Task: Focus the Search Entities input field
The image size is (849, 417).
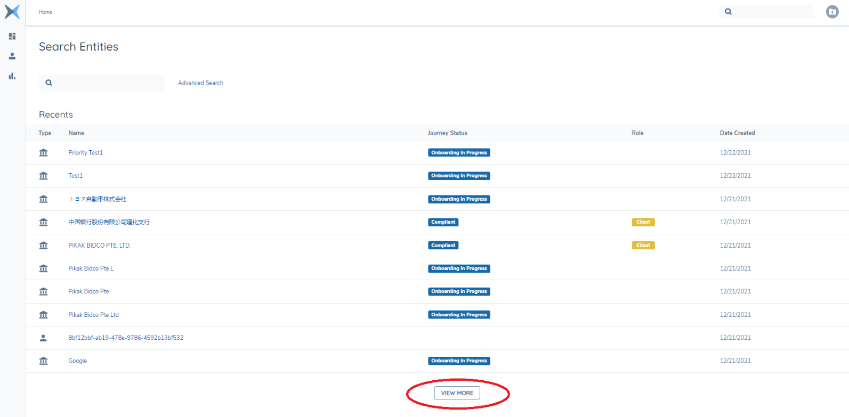Action: pyautogui.click(x=107, y=83)
